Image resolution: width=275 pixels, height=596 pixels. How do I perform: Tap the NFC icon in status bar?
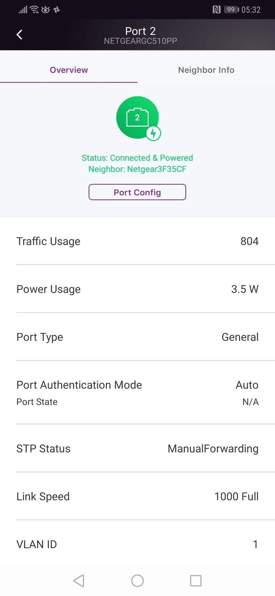click(x=217, y=10)
